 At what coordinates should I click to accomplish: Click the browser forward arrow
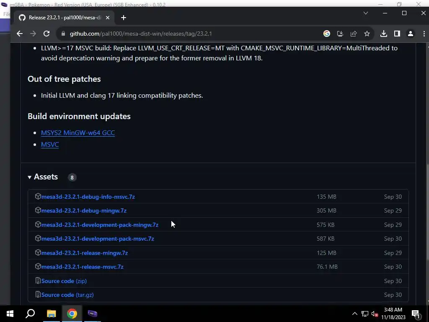pyautogui.click(x=33, y=34)
